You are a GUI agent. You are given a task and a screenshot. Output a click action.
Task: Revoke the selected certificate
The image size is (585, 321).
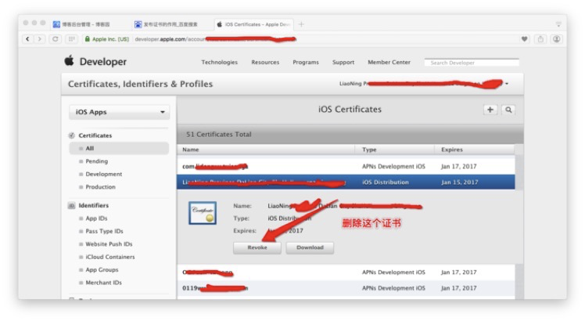pyautogui.click(x=257, y=247)
